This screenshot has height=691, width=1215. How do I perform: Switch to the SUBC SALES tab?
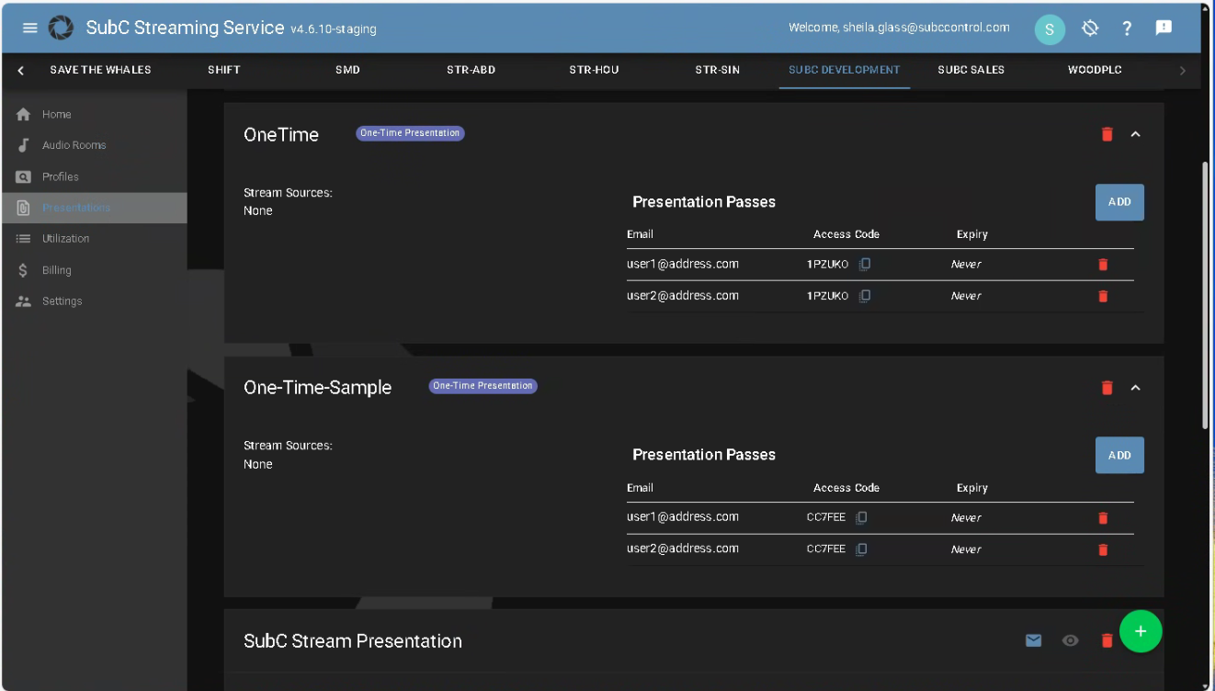(x=971, y=70)
